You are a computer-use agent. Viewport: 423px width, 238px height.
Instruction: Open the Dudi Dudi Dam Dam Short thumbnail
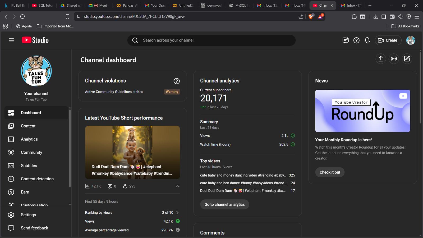132,152
